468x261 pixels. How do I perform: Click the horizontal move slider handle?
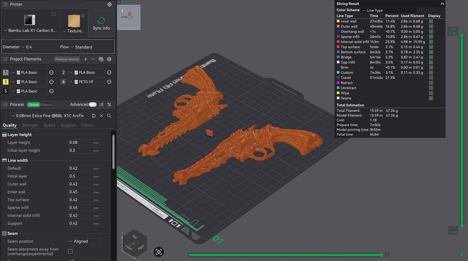point(381,255)
